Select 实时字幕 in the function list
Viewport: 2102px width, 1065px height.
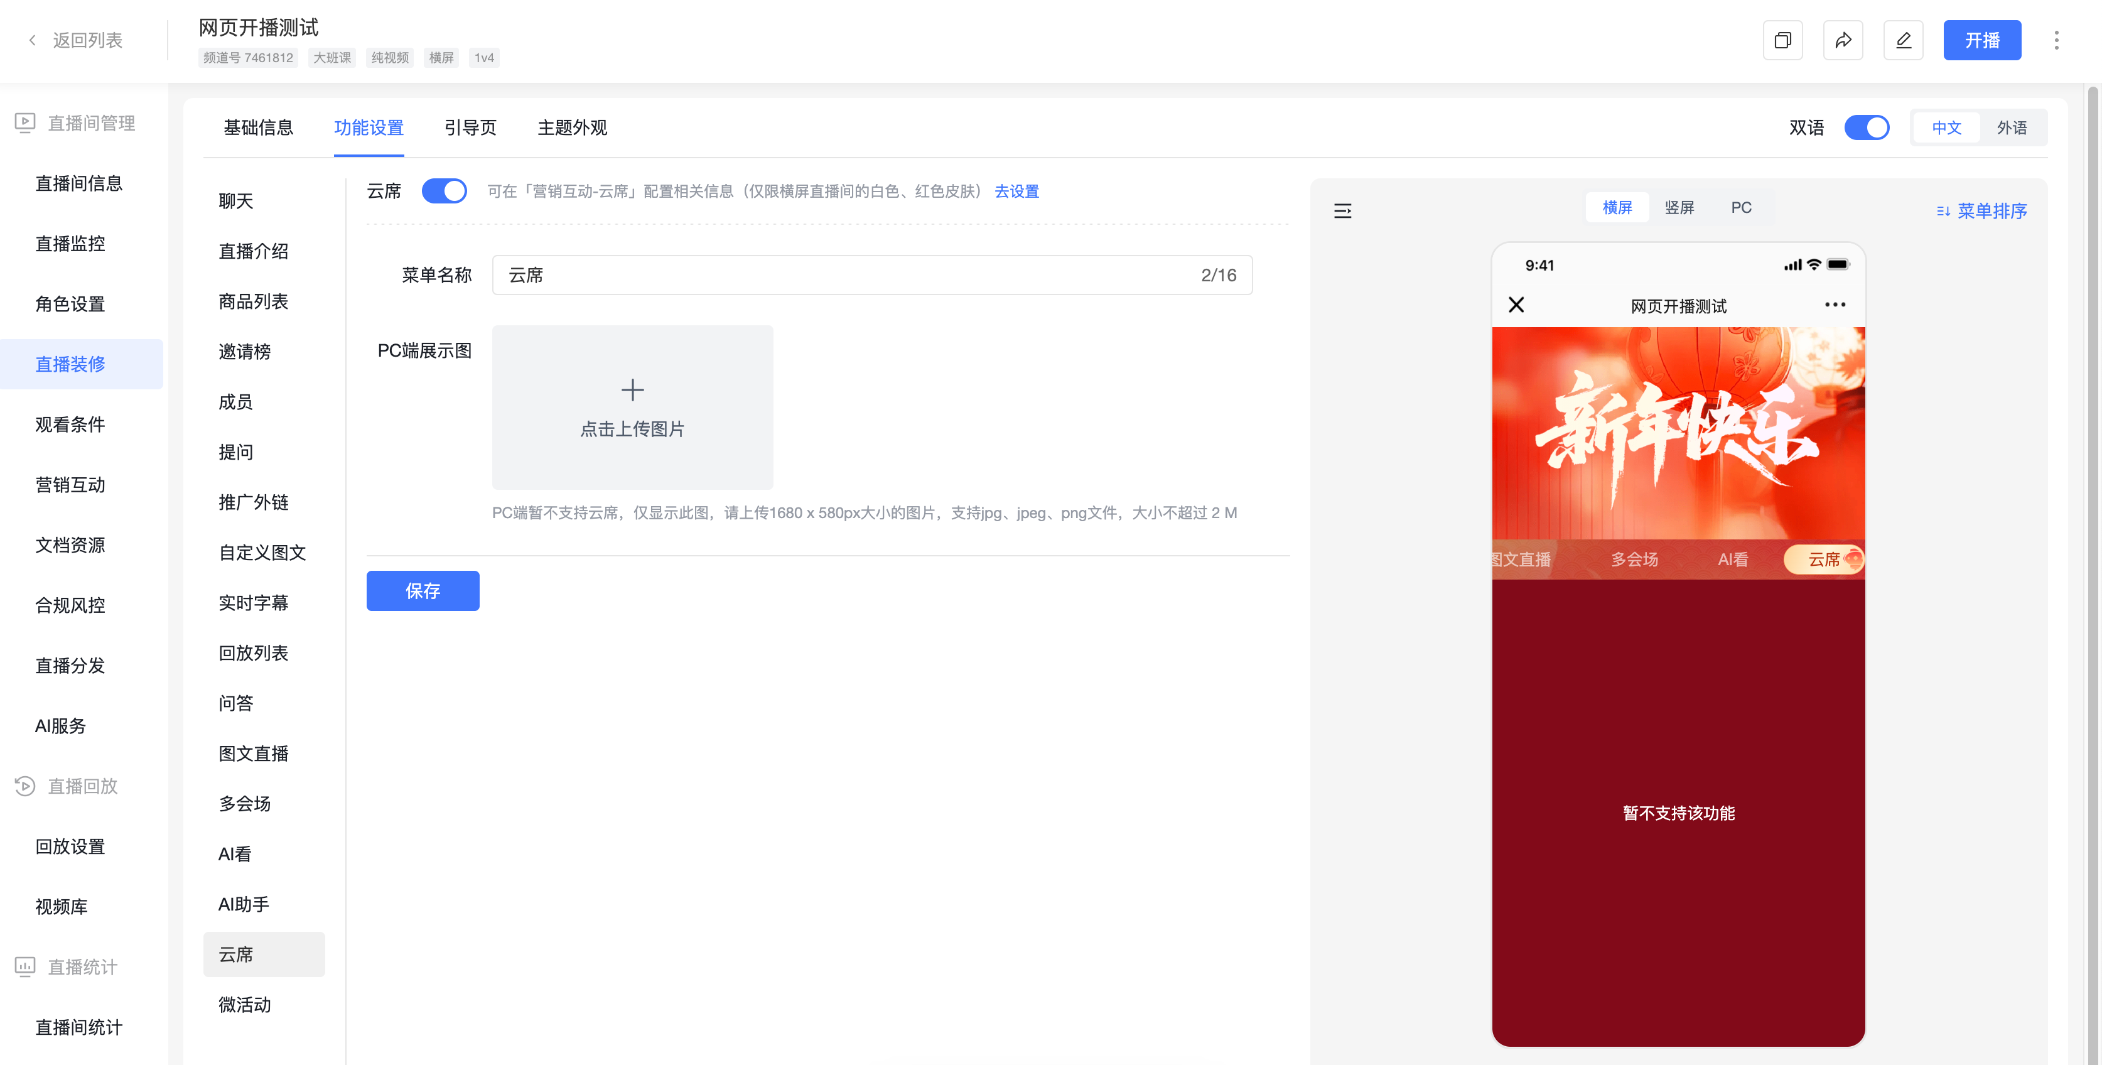253,602
